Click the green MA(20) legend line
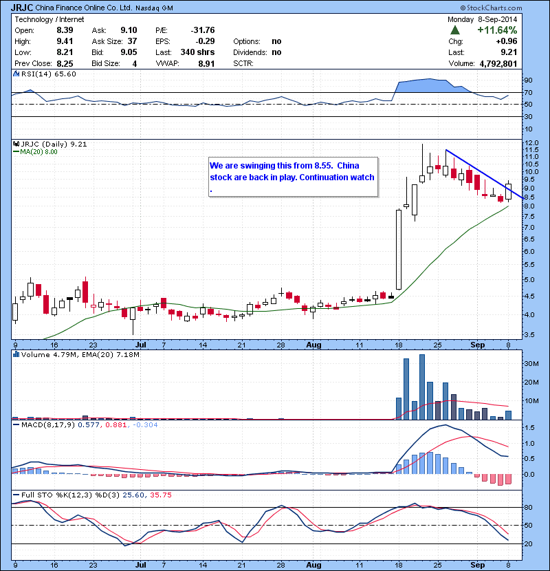 tap(17, 152)
